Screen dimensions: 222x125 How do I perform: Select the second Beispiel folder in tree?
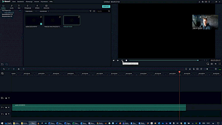click(x=7, y=16)
